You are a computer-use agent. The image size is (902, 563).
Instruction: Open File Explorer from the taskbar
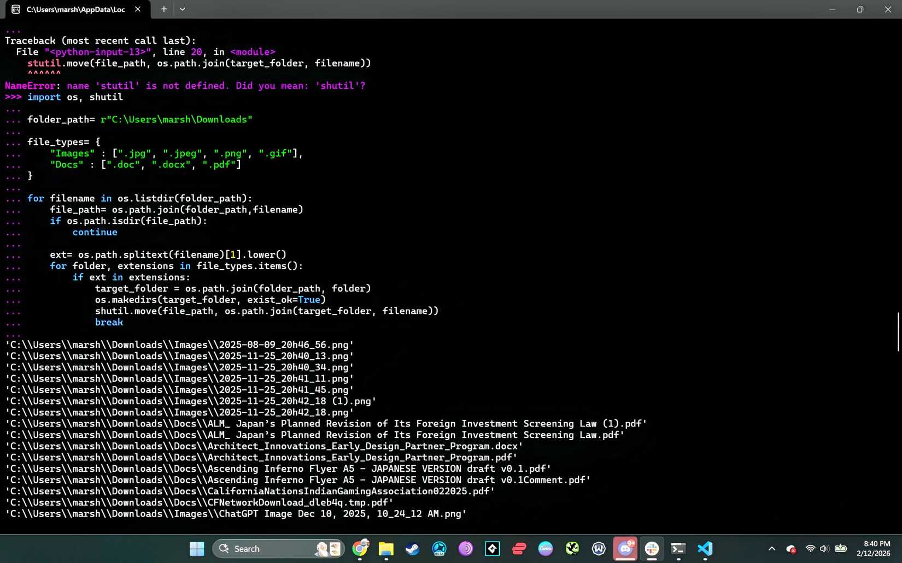pos(386,549)
